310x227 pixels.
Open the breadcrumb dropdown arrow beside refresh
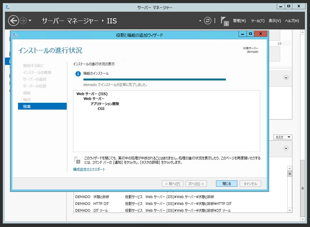click(200, 21)
